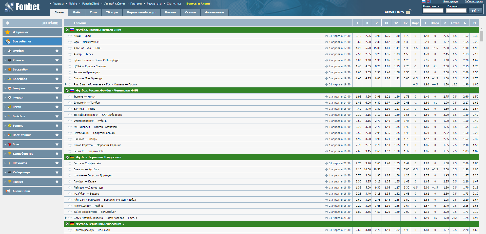Switch to the Тото tab
The image size is (486, 234).
click(x=93, y=12)
